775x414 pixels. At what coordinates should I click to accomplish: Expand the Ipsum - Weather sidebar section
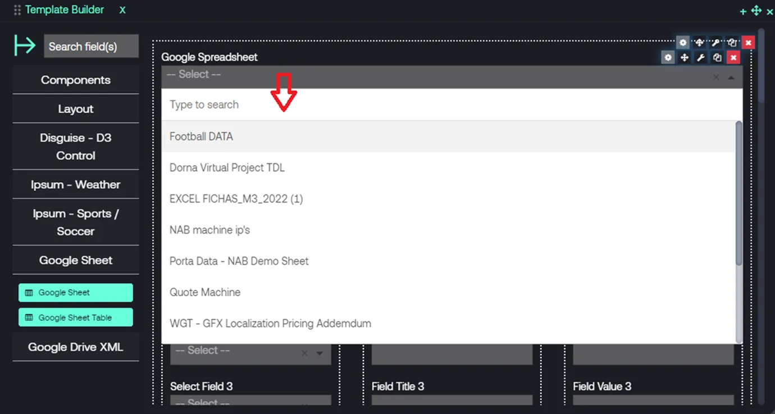[x=75, y=185]
